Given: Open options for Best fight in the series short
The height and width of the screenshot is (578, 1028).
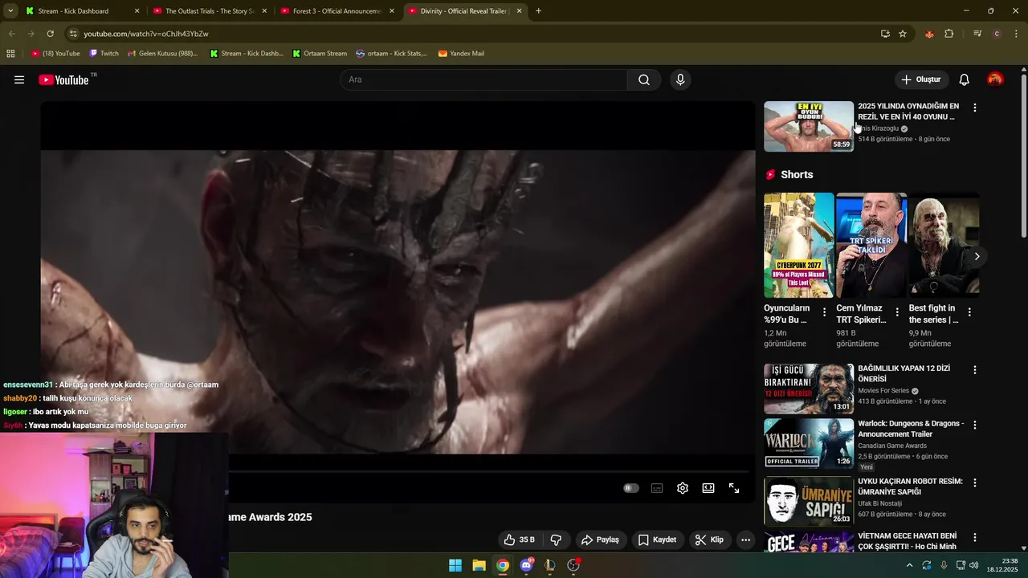Looking at the screenshot, I should tap(969, 312).
